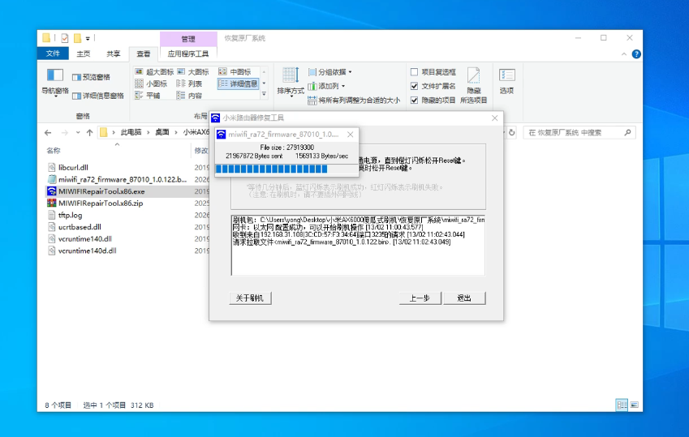This screenshot has width=689, height=437.
Task: Select Extra large icons layout
Action: pyautogui.click(x=155, y=71)
